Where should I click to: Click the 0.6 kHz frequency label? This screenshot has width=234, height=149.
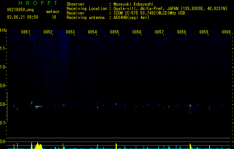point(3,142)
